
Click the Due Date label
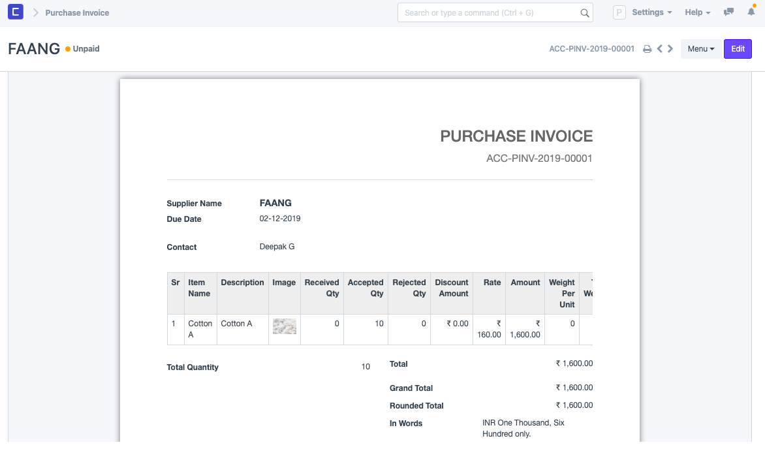point(184,219)
